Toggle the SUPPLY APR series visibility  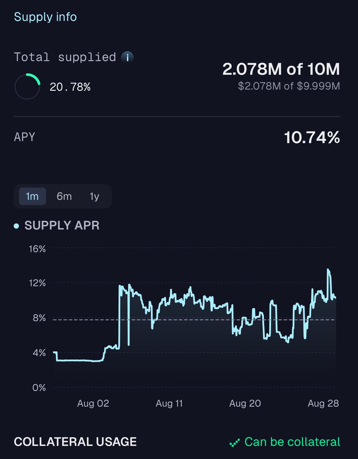pyautogui.click(x=61, y=226)
